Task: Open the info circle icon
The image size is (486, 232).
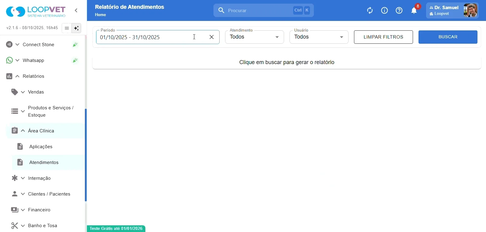Action: pyautogui.click(x=384, y=11)
